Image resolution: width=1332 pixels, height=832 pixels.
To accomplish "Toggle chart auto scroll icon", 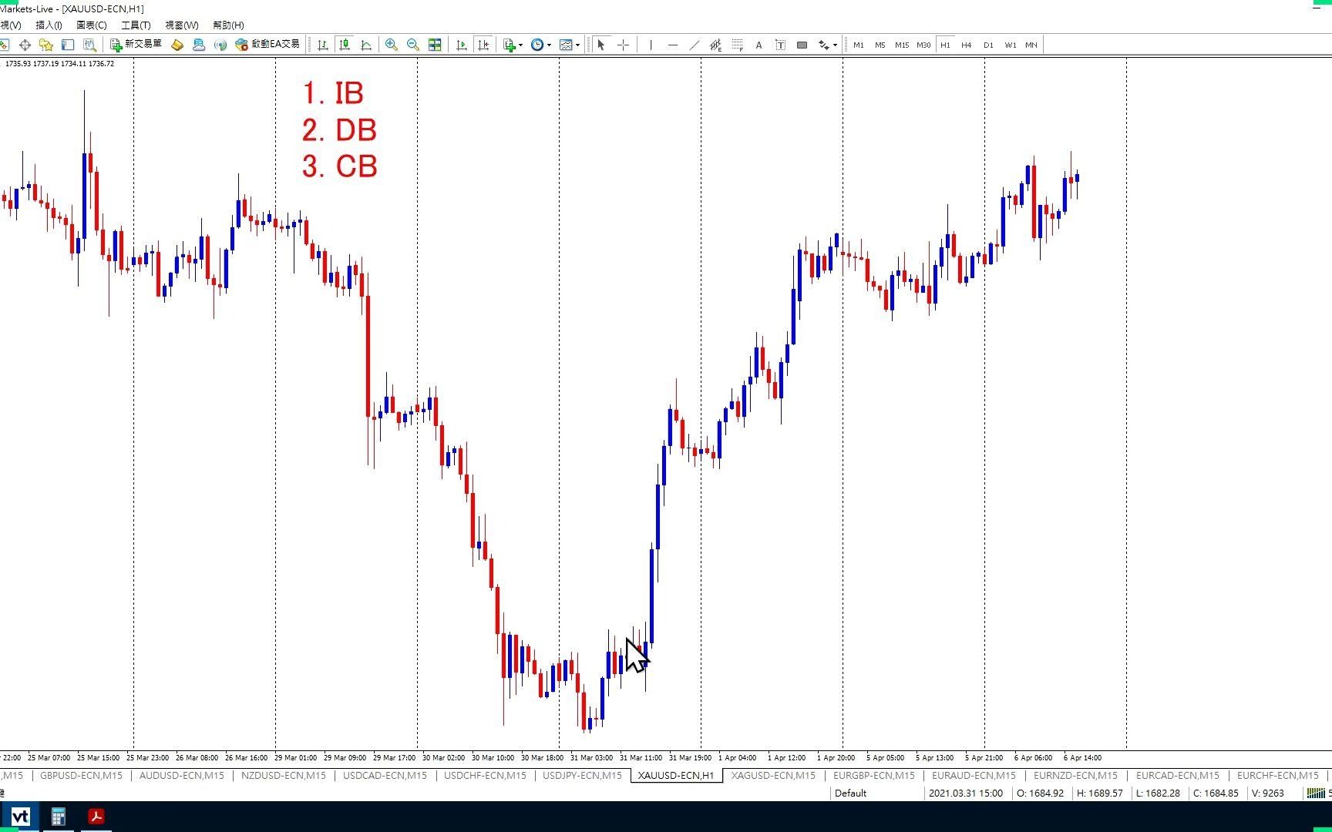I will [462, 45].
